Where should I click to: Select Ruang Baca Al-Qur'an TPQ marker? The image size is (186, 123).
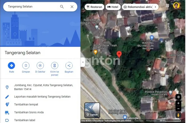97,27
